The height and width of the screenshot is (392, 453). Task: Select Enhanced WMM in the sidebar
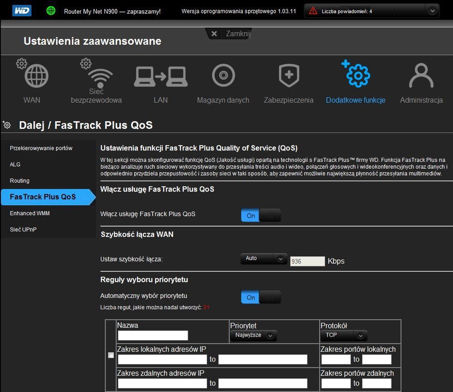(x=30, y=213)
